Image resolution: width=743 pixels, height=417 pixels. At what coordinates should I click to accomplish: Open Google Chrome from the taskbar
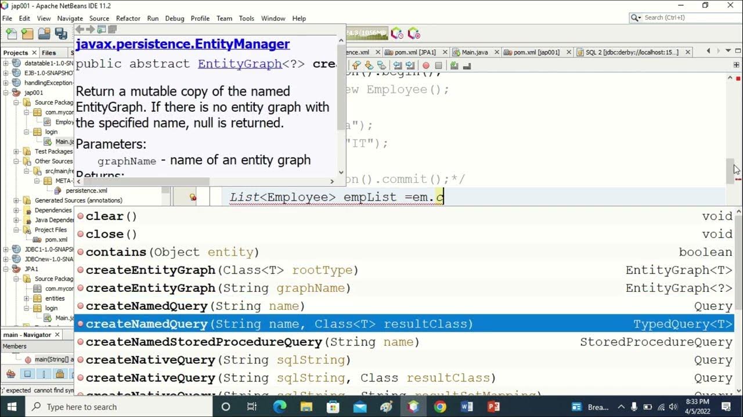(440, 407)
